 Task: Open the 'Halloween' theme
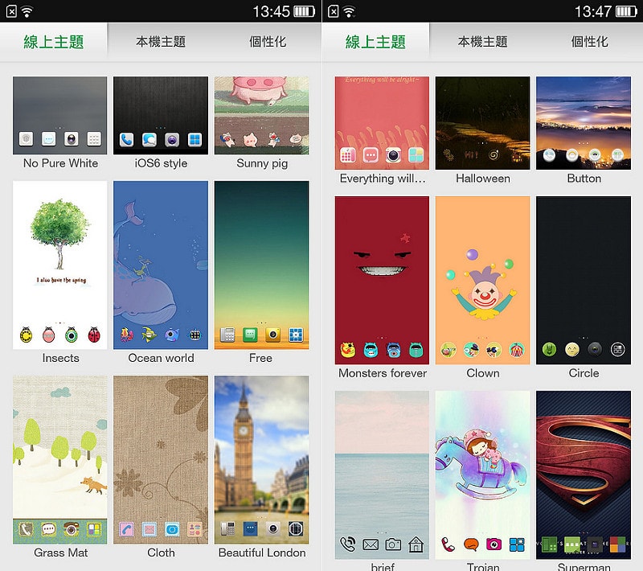[481, 122]
